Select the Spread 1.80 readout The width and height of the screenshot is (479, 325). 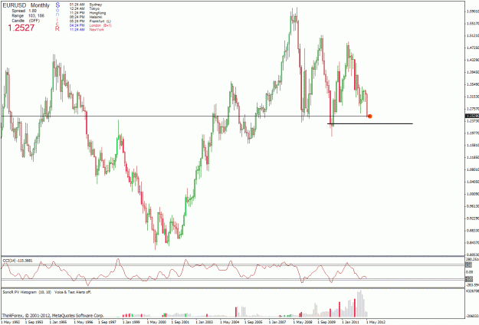coord(24,11)
